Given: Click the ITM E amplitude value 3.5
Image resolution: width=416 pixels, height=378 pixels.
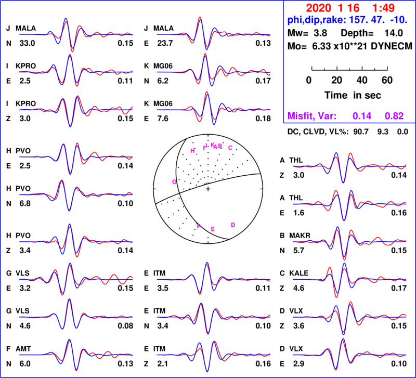Looking at the screenshot, I should click(x=163, y=288).
